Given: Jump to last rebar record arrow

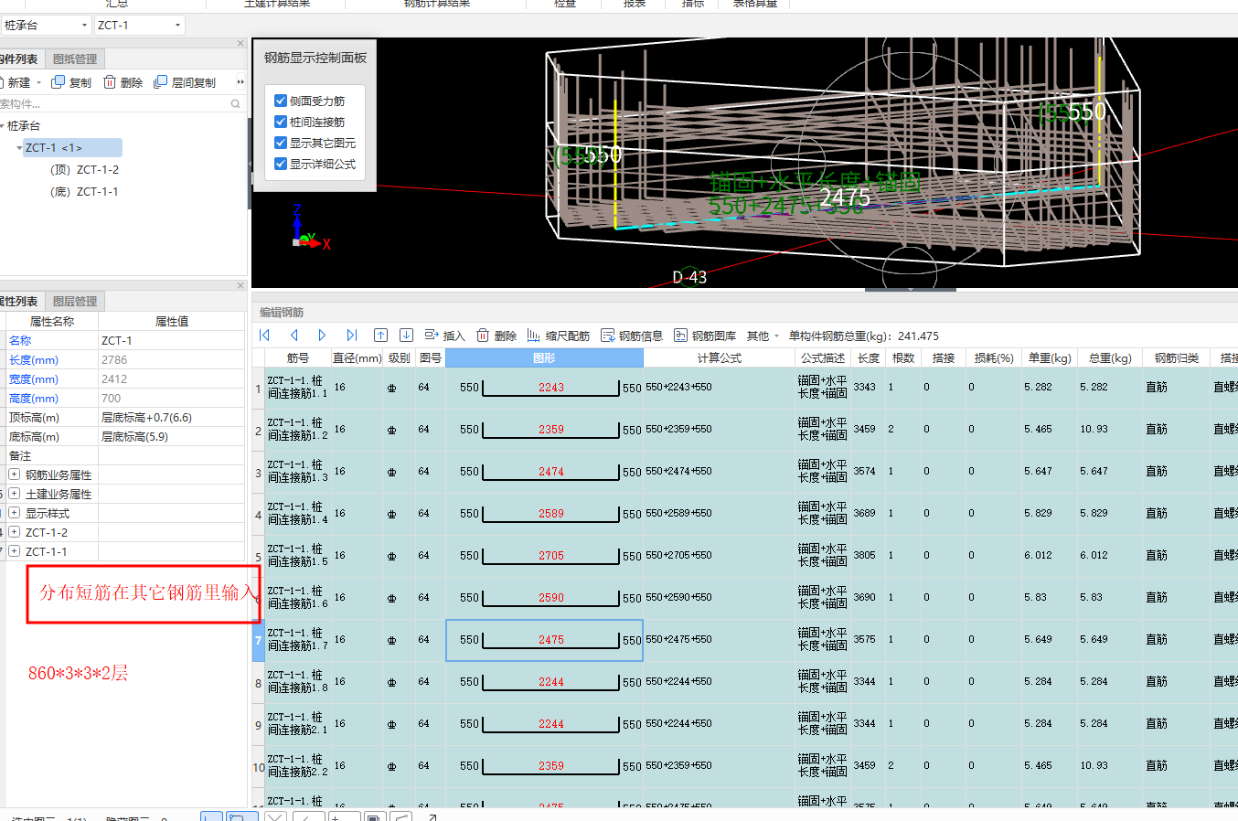Looking at the screenshot, I should (x=352, y=336).
